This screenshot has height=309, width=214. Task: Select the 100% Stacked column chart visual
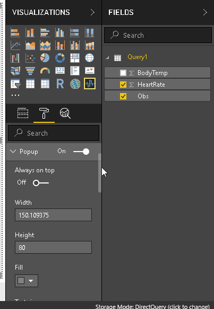click(x=90, y=33)
